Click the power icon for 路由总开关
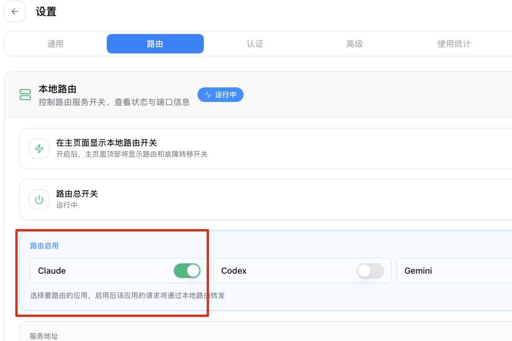This screenshot has width=512, height=341. click(39, 200)
